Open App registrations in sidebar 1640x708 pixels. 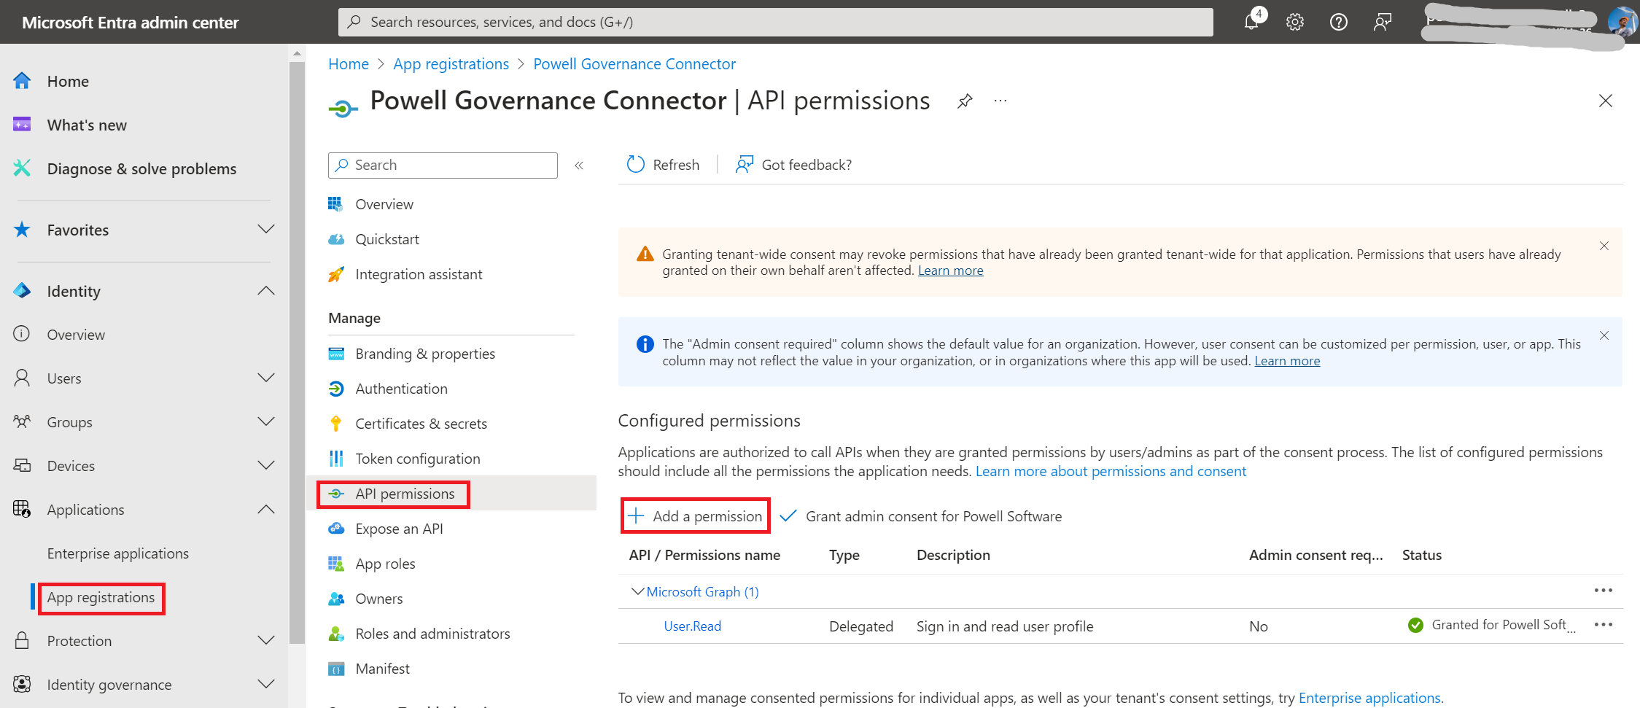[101, 597]
